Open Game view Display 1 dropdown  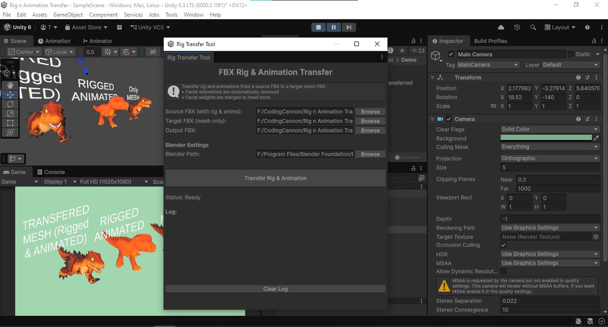click(60, 181)
